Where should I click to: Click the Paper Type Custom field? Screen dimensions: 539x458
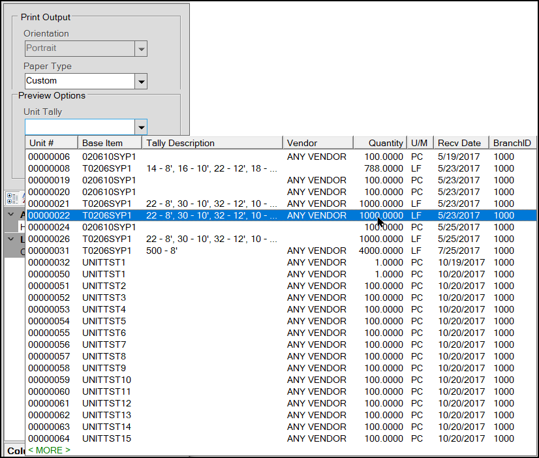click(x=79, y=81)
